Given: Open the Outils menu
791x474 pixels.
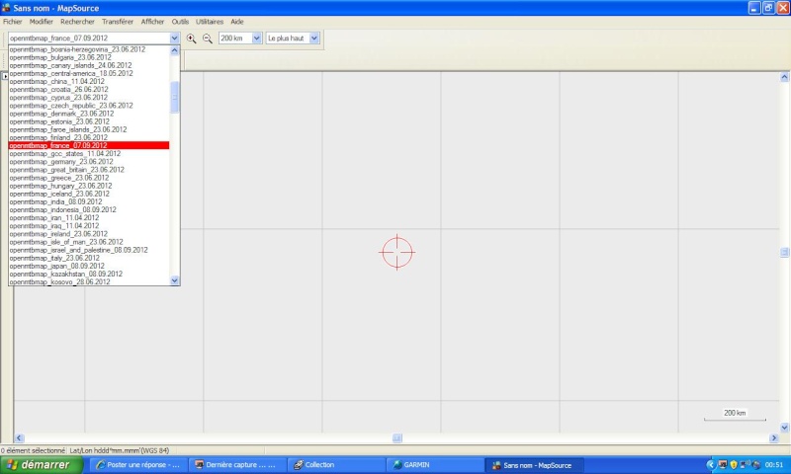Looking at the screenshot, I should coord(180,22).
